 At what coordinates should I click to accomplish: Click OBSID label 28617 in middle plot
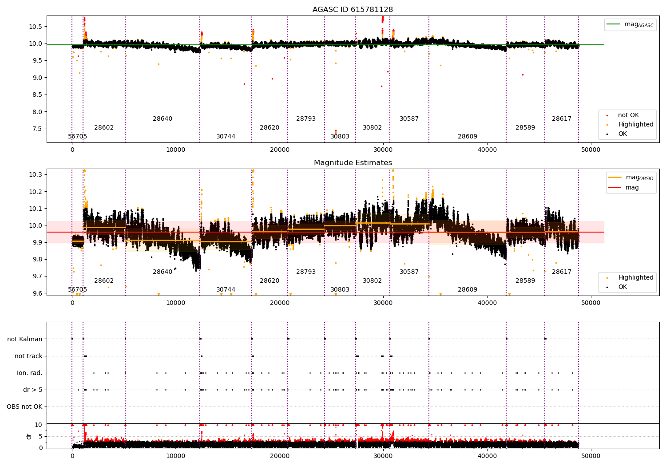(x=562, y=272)
